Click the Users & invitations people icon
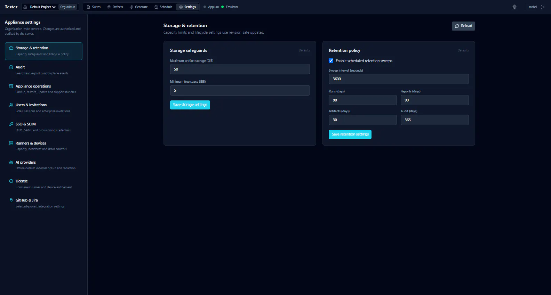The height and width of the screenshot is (295, 551). (11, 105)
